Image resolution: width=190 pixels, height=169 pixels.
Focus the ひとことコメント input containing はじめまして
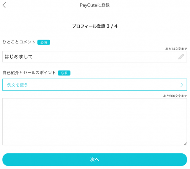coord(95,57)
